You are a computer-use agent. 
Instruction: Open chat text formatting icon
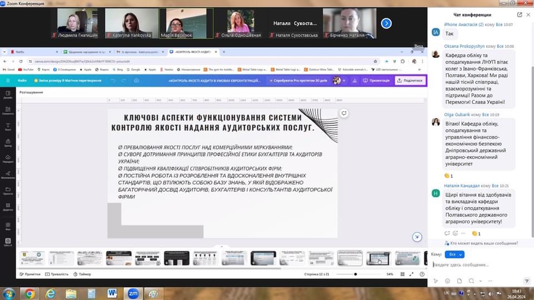[436, 281]
